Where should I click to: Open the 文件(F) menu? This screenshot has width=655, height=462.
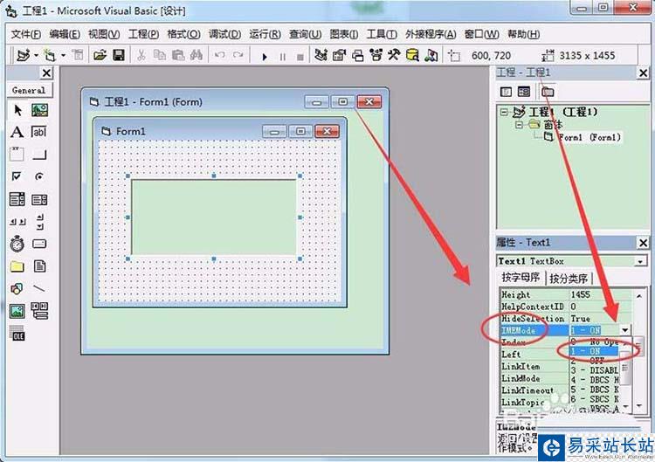point(26,34)
